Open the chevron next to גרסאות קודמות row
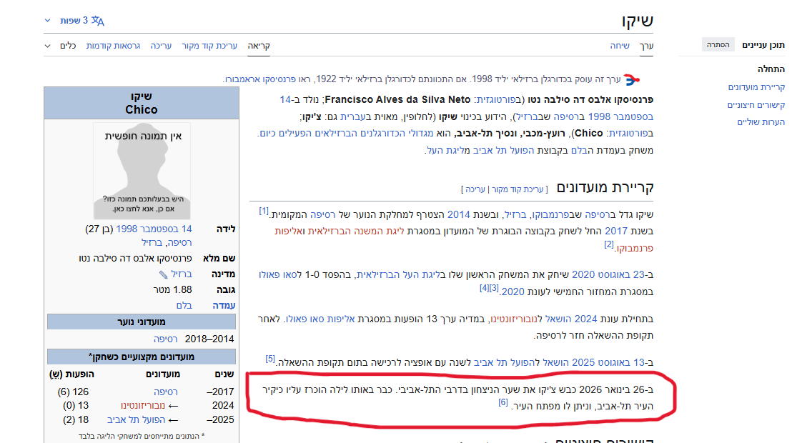The height and width of the screenshot is (443, 792). 46,45
